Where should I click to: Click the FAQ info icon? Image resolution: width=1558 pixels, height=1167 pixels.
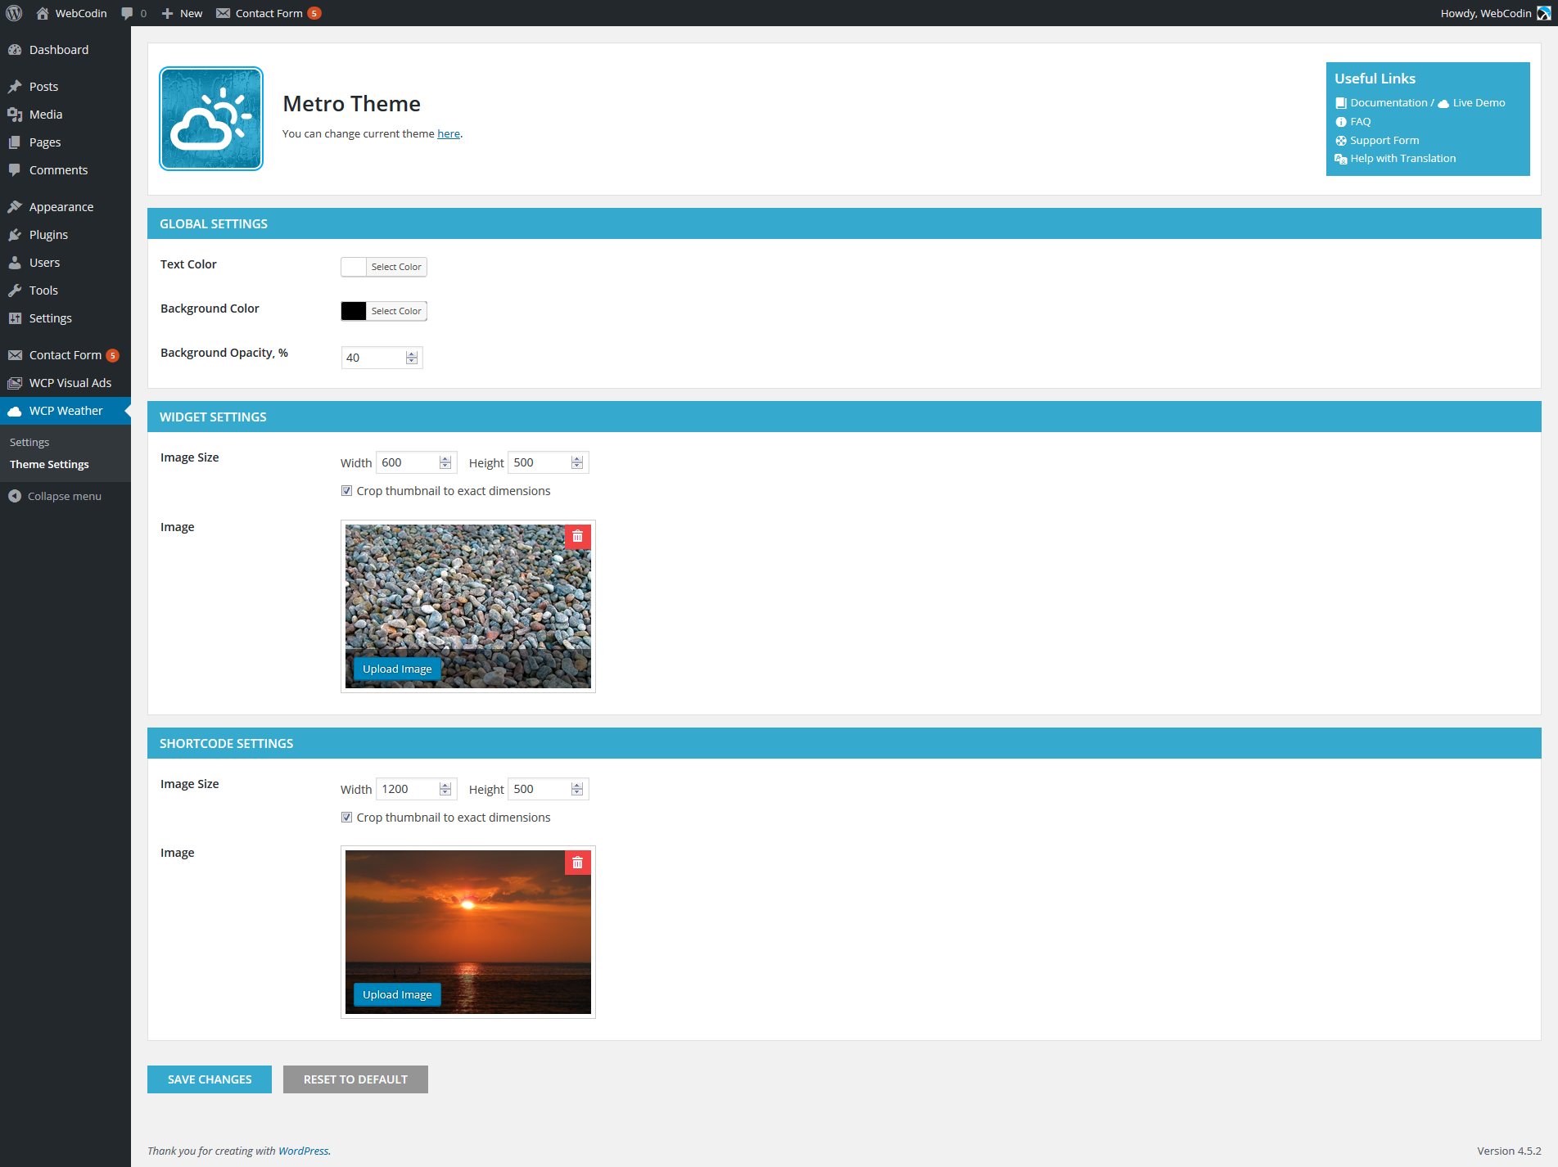[x=1341, y=122]
